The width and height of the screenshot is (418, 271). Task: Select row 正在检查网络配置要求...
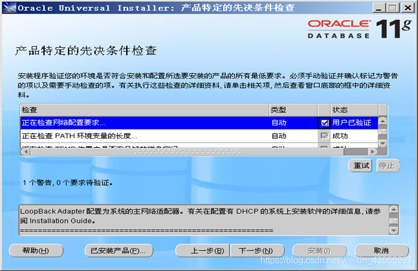pos(199,123)
